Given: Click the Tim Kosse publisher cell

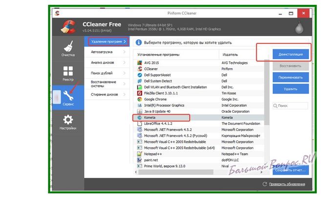Looking at the screenshot, I should (229, 93).
